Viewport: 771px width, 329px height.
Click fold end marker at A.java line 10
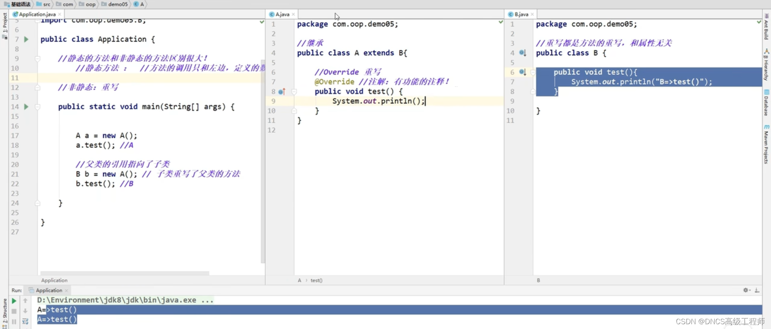click(294, 111)
